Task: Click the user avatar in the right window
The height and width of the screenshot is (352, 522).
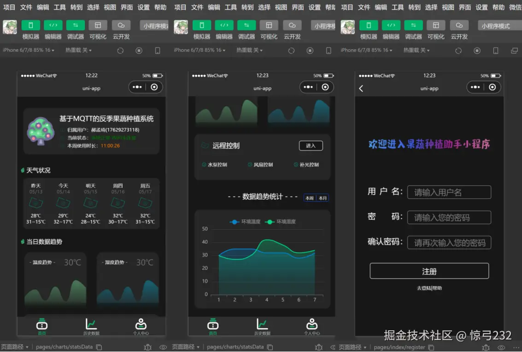Action: point(347,27)
